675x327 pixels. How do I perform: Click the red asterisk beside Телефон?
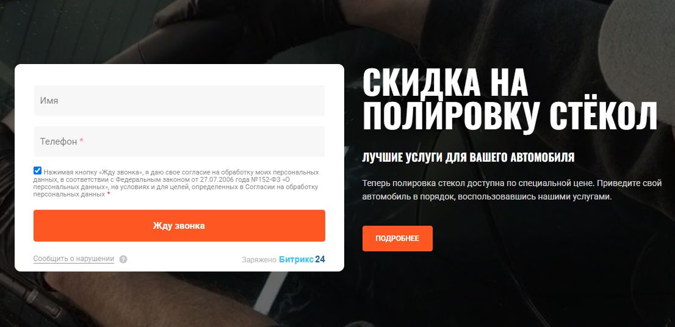[81, 141]
